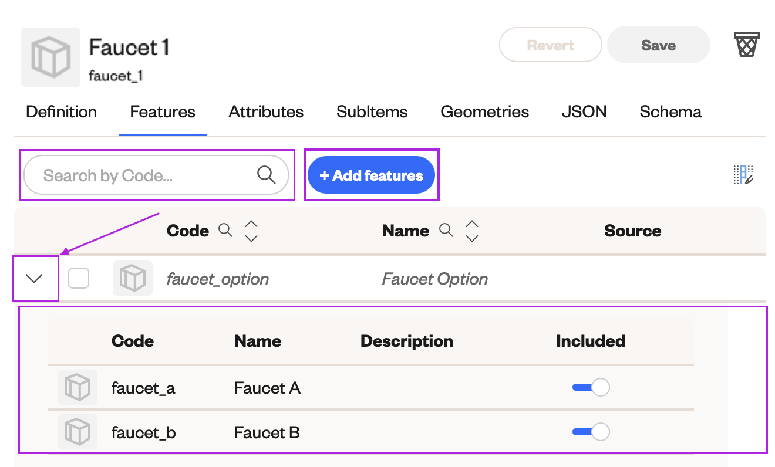
Task: Select the Features tab
Action: pos(163,112)
